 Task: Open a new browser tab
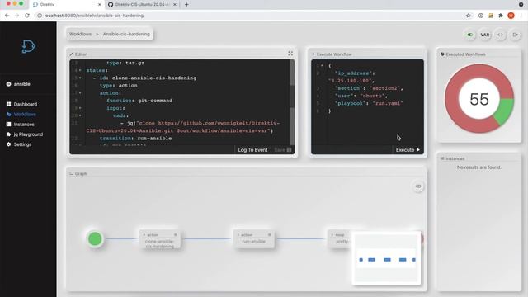186,5
